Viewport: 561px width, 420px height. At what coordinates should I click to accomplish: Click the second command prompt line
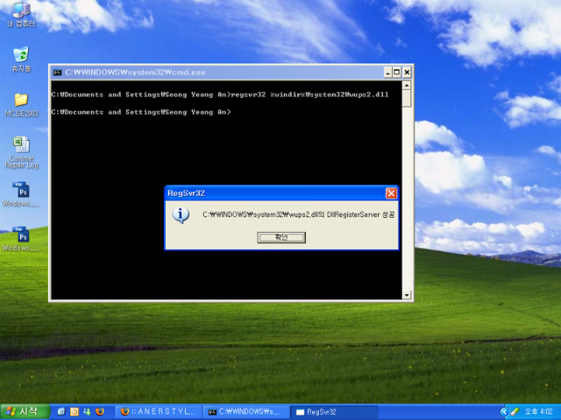click(141, 112)
